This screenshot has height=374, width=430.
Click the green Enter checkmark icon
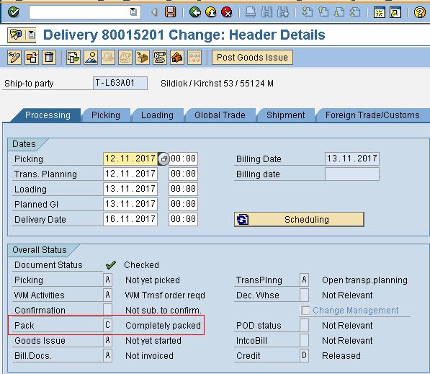[14, 12]
